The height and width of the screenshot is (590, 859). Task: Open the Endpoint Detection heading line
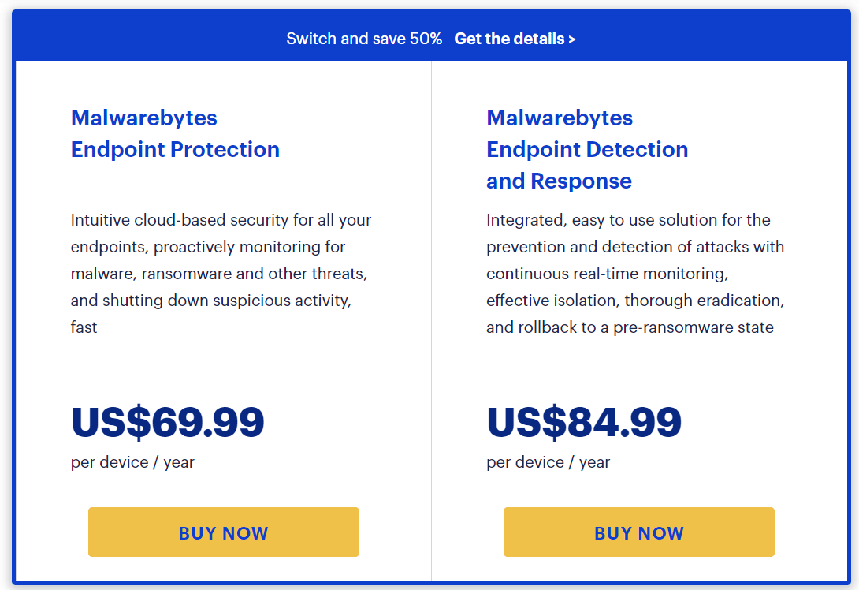(x=587, y=149)
